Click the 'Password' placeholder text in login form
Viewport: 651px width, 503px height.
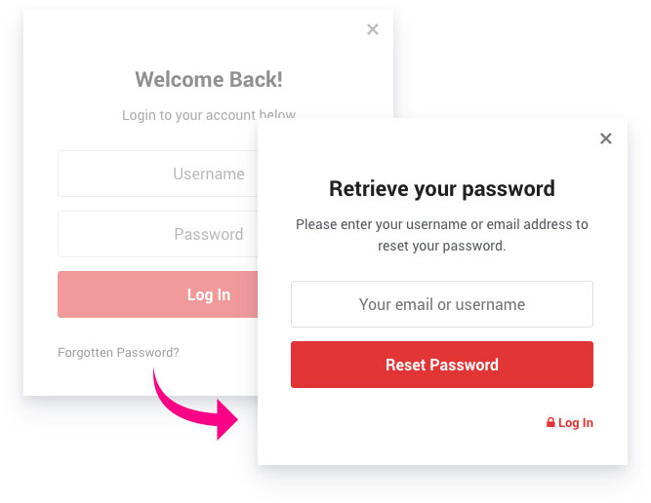tap(208, 234)
